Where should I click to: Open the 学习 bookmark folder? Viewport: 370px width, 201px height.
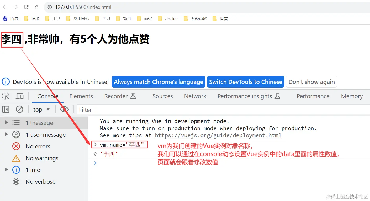click(x=102, y=19)
